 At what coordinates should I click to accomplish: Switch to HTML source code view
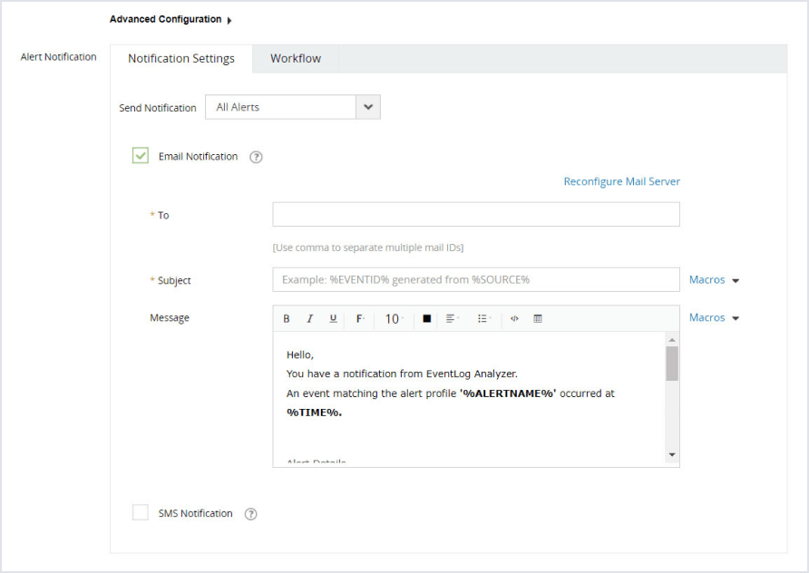point(514,319)
